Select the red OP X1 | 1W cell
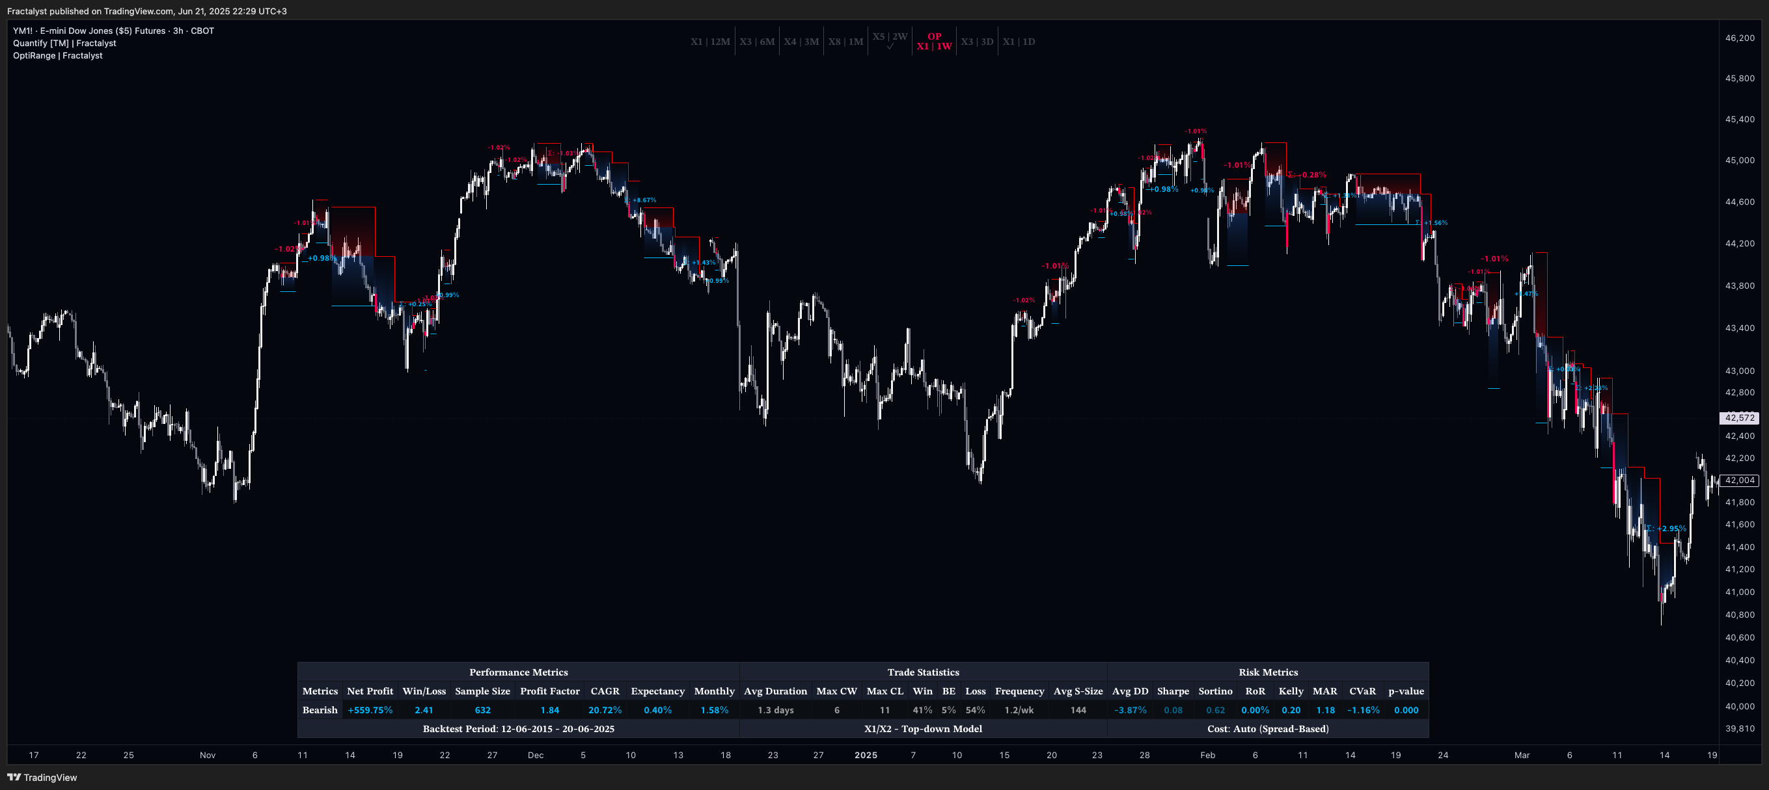Image resolution: width=1769 pixels, height=790 pixels. [x=934, y=41]
